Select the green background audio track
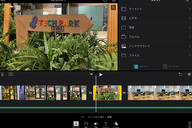 [96, 108]
